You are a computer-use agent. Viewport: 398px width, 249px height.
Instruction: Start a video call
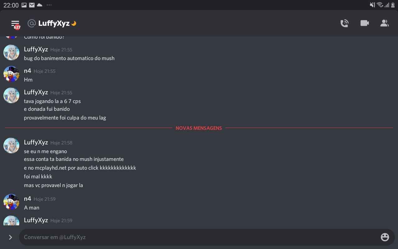[x=364, y=23]
